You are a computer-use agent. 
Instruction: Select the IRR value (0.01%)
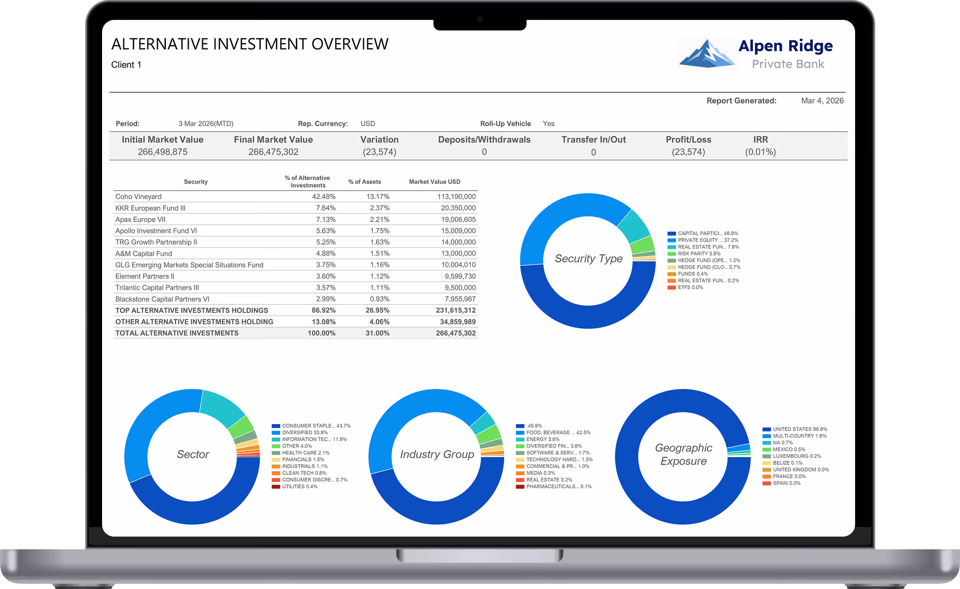point(760,152)
